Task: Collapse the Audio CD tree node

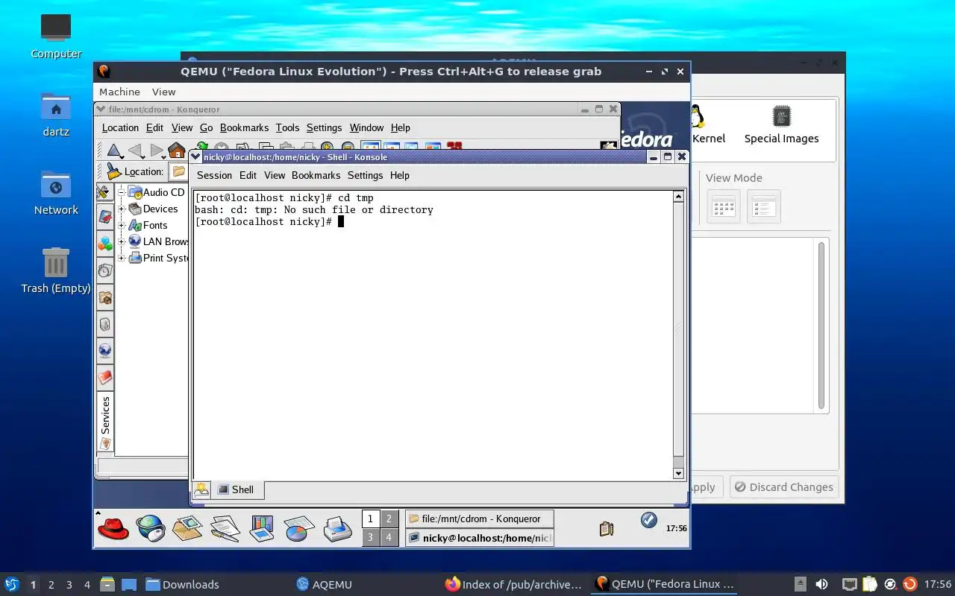Action: tap(122, 192)
